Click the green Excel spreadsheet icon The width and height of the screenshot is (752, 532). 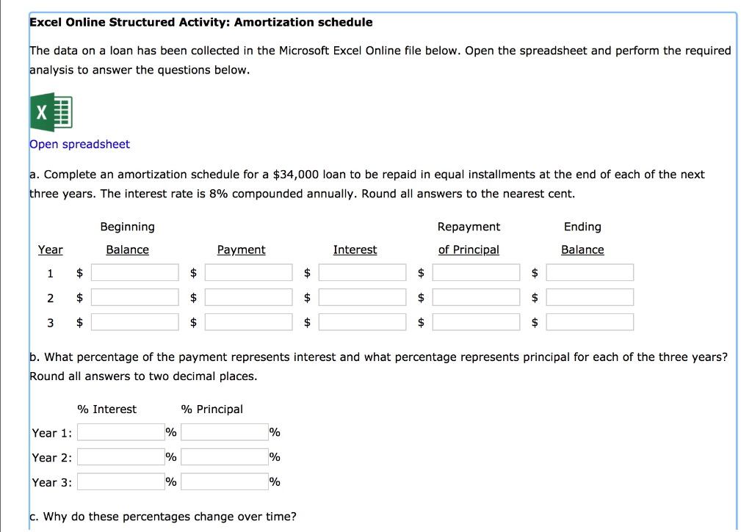(51, 113)
